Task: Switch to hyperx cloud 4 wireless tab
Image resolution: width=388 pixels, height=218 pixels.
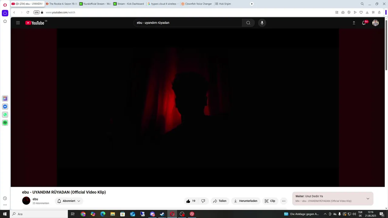Action: pyautogui.click(x=163, y=4)
